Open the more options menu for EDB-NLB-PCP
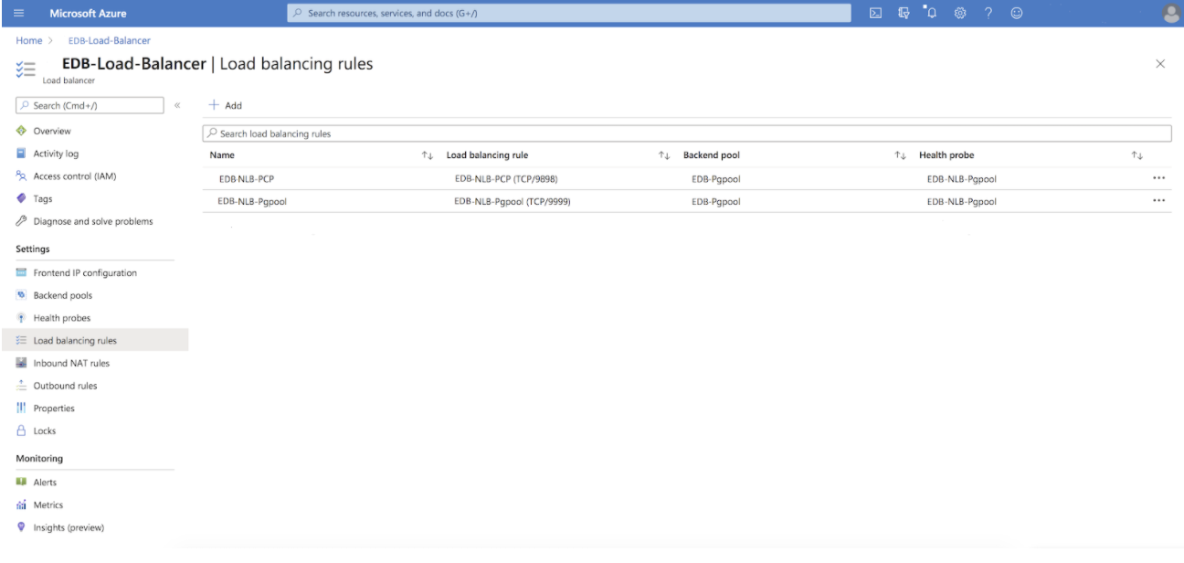The width and height of the screenshot is (1184, 563). (x=1160, y=179)
